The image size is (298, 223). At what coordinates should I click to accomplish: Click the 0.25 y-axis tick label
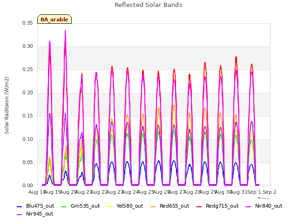pos(27,69)
